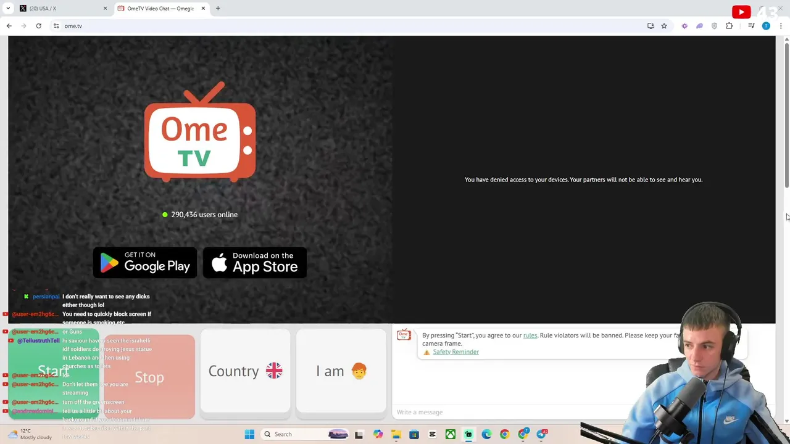
Task: Open the Windows Start menu
Action: click(x=249, y=434)
